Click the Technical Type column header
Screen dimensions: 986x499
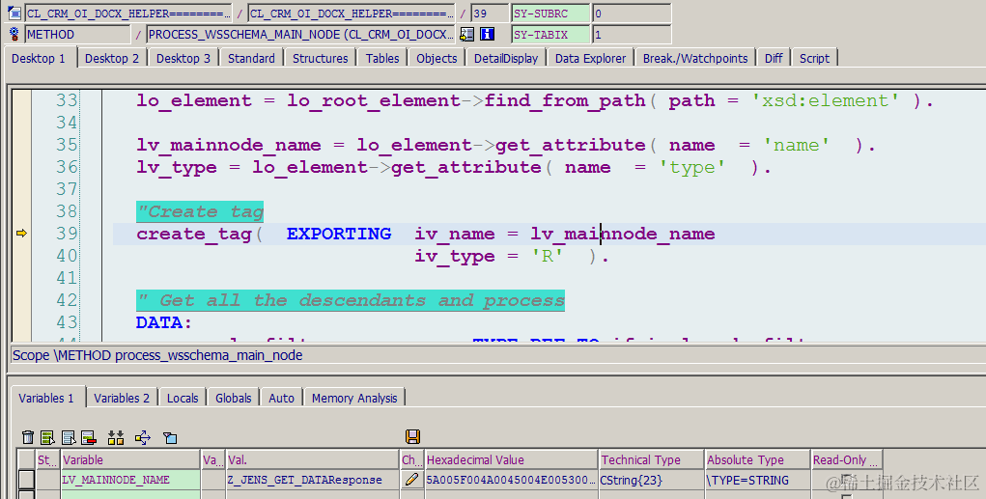[651, 460]
